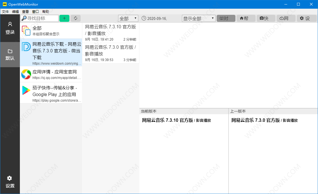Click the cloud 网 toolbar button
The height and width of the screenshot is (194, 318).
pos(286,18)
